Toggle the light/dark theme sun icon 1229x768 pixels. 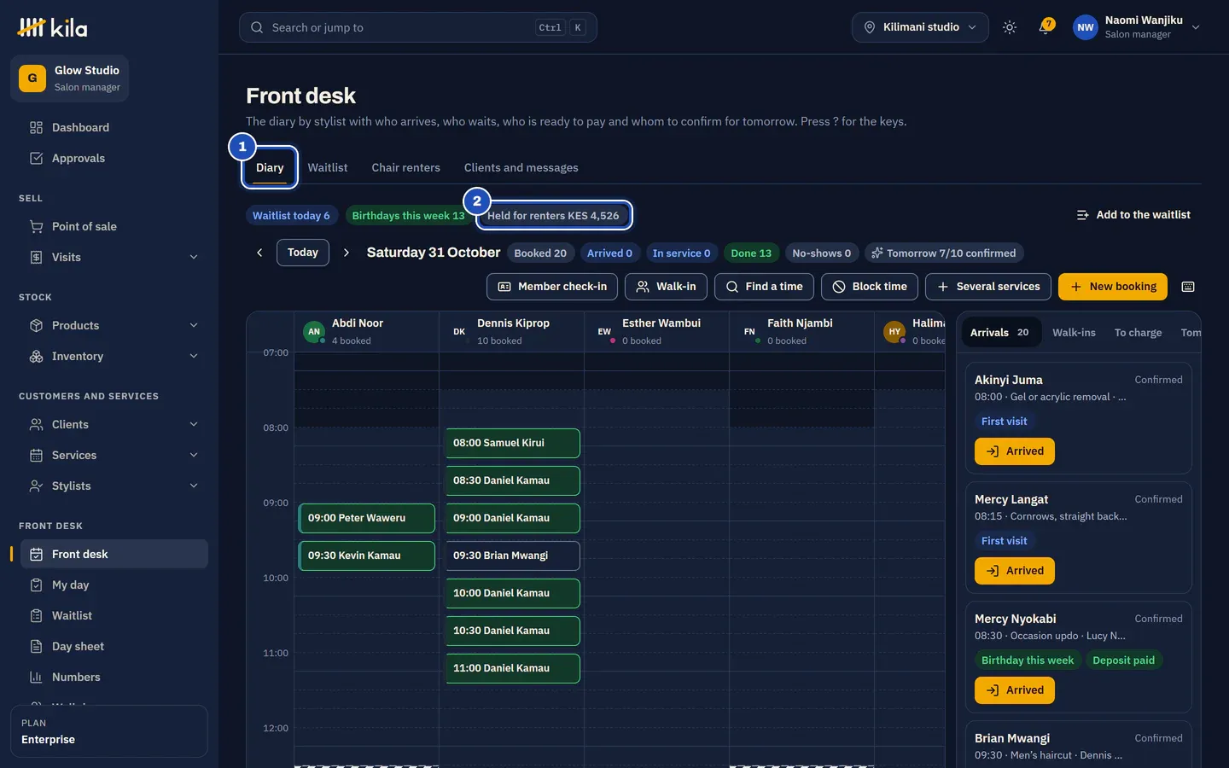pyautogui.click(x=1010, y=27)
